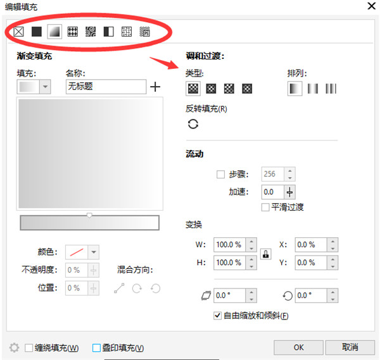The width and height of the screenshot is (380, 360).
Task: Click the 颜色 color swatch
Action: pyautogui.click(x=77, y=252)
